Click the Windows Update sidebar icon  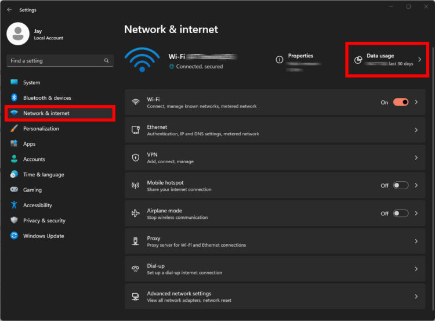pyautogui.click(x=14, y=236)
